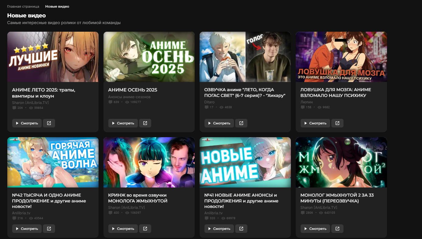Click the comments icon showing 2806
The width and height of the screenshot is (422, 239).
pyautogui.click(x=302, y=213)
